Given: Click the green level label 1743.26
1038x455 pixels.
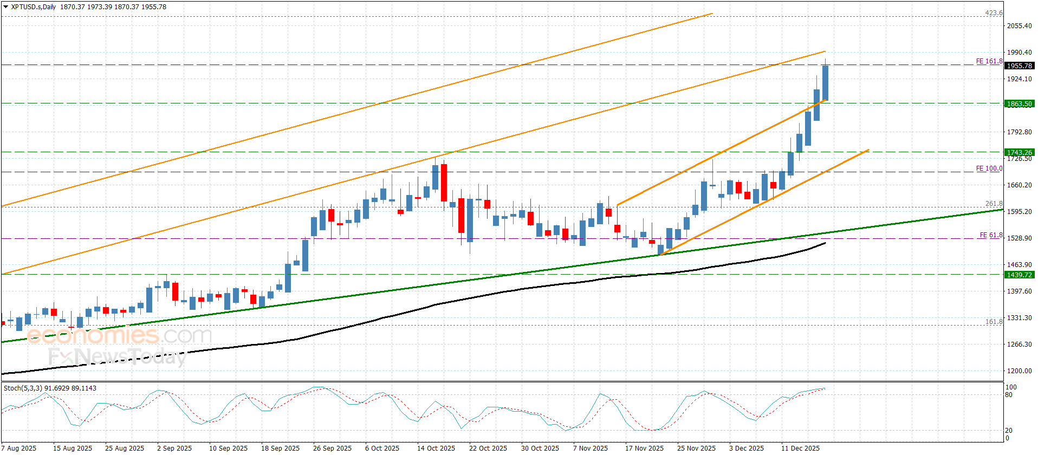Looking at the screenshot, I should (1020, 152).
